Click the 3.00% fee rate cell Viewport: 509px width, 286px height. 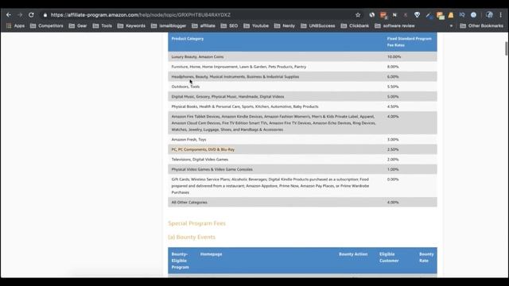[x=393, y=140]
